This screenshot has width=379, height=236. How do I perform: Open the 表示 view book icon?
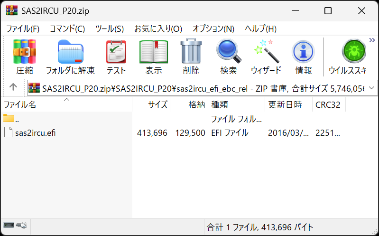[154, 52]
